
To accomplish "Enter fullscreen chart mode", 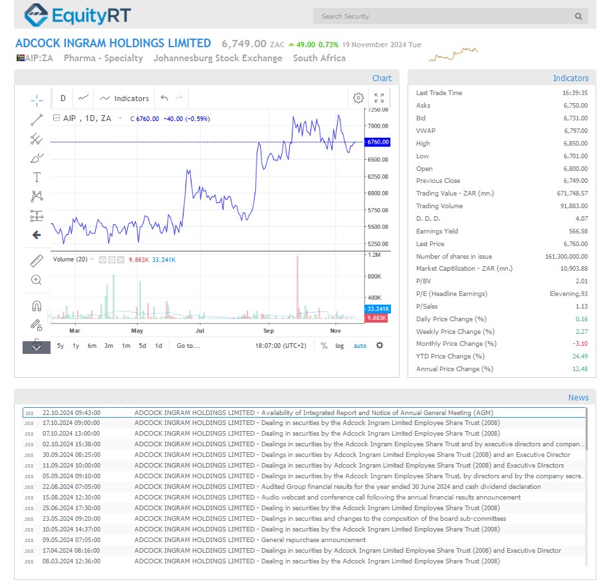I will coord(379,98).
